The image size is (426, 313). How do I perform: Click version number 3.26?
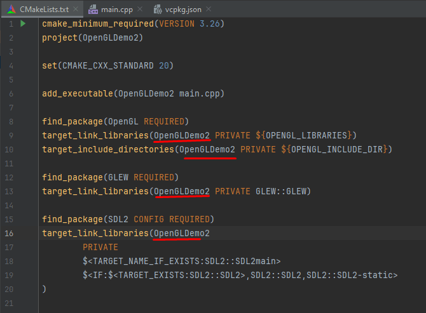click(209, 24)
